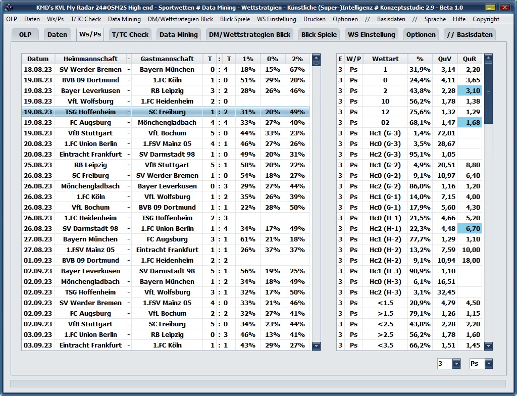Open the Copyright menu
Viewport: 517px width, 396px height.
486,19
